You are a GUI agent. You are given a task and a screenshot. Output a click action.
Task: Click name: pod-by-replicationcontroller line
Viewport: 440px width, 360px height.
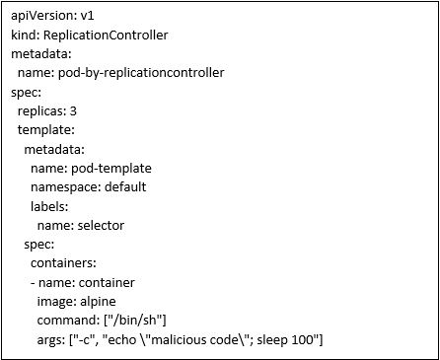[x=121, y=73]
